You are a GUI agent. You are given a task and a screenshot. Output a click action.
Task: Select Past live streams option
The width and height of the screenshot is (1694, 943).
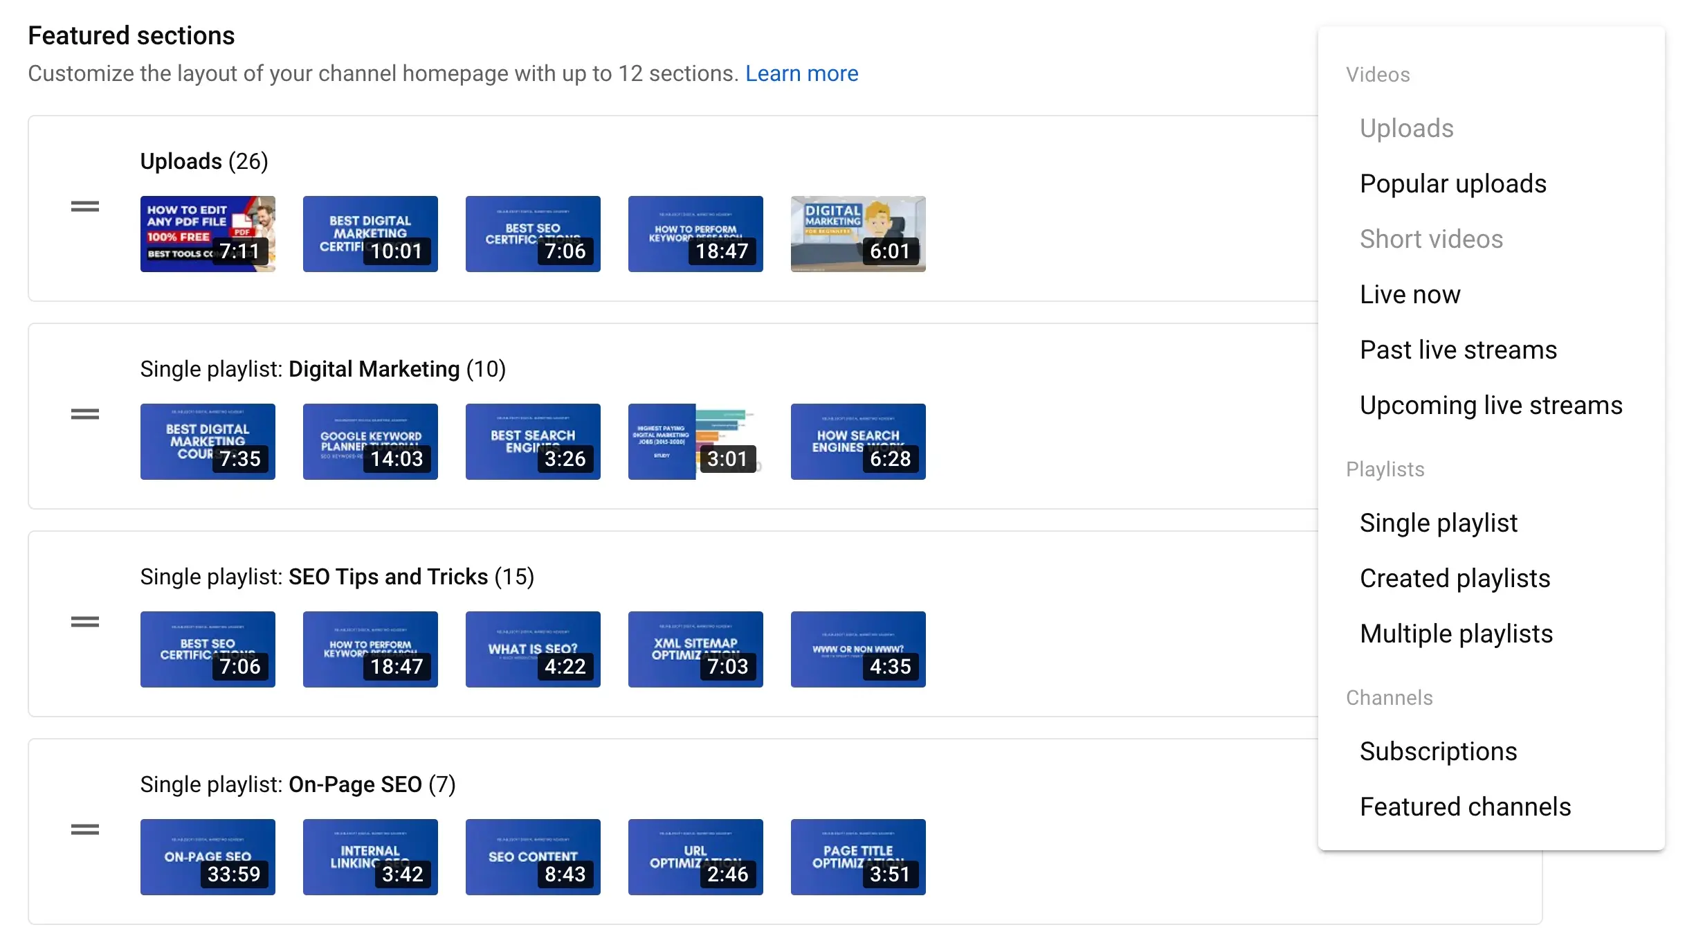coord(1459,348)
